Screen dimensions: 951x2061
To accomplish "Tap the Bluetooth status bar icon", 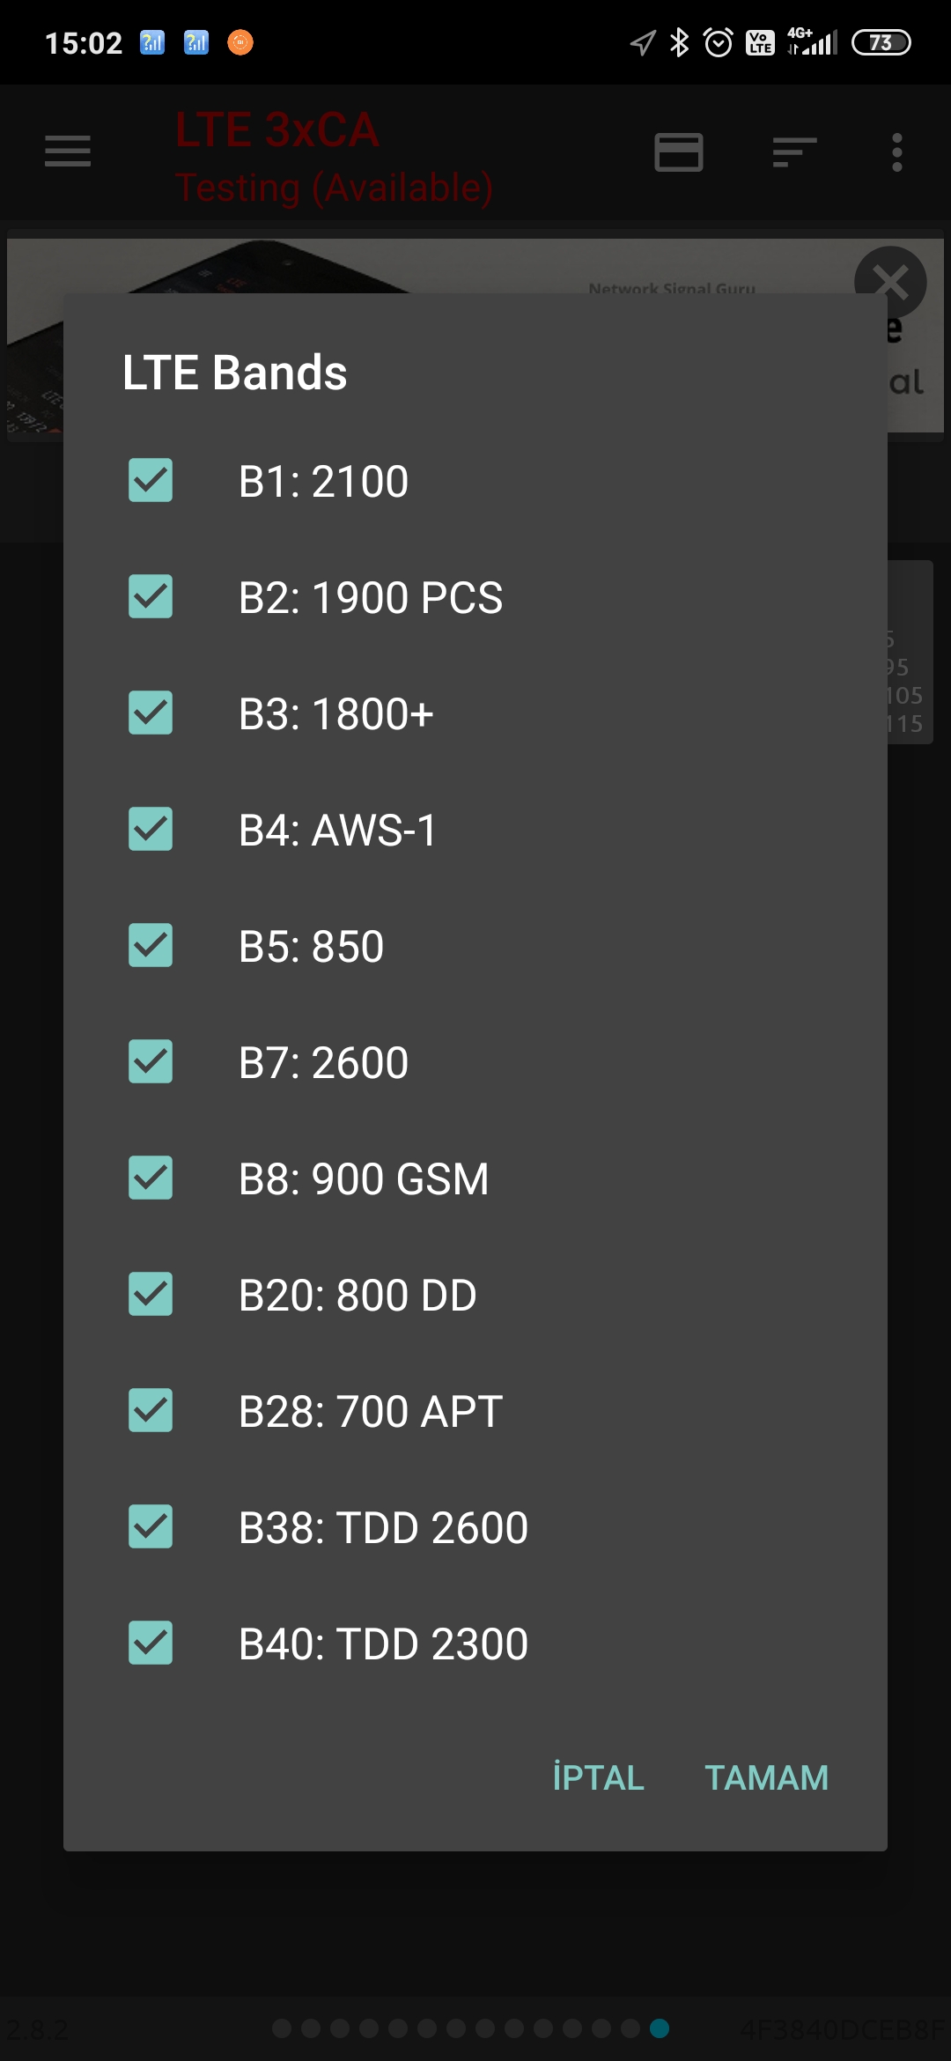I will [679, 42].
